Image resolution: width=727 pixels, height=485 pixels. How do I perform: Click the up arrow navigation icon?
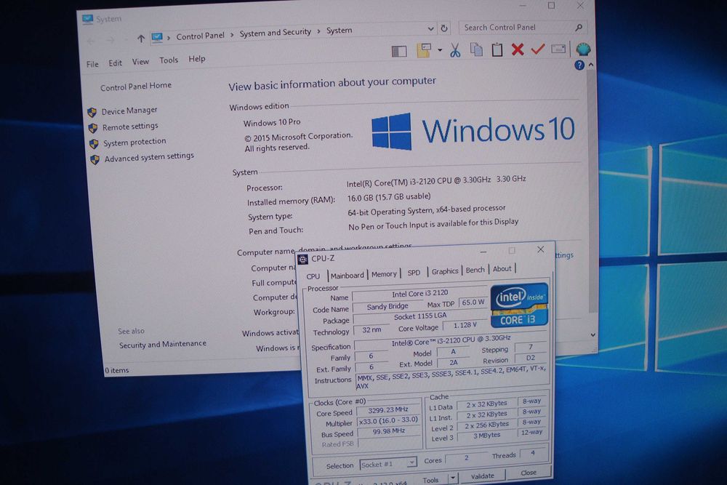(141, 39)
